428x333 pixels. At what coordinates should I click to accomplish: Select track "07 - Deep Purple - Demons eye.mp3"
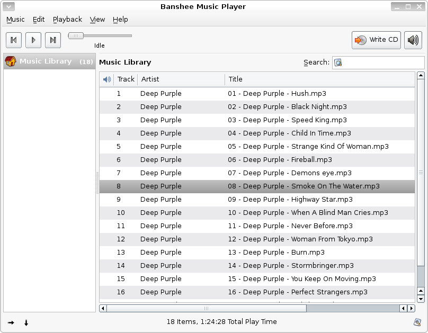257,173
